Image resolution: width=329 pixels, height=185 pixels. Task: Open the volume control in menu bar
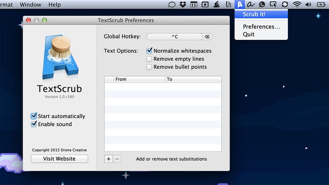308,5
